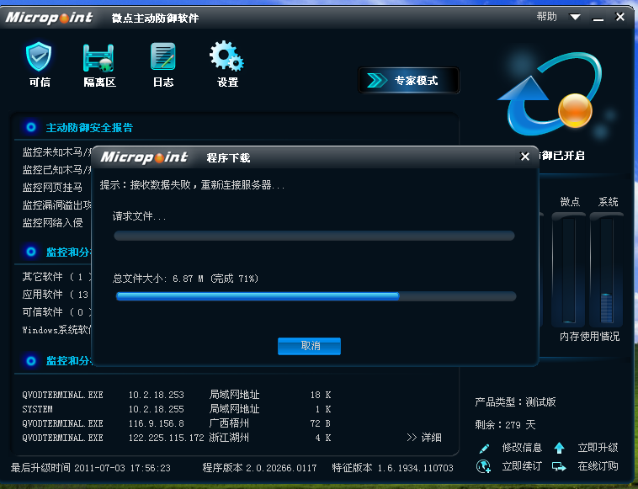Open 修改信息 modify info link
The image size is (638, 489).
[522, 448]
